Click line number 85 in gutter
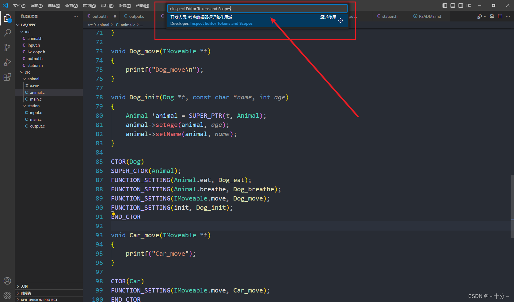The width and height of the screenshot is (514, 302). 99,162
